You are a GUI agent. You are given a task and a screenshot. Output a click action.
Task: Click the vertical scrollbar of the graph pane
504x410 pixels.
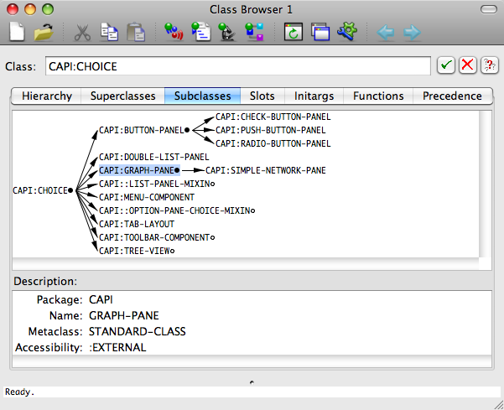pos(485,184)
